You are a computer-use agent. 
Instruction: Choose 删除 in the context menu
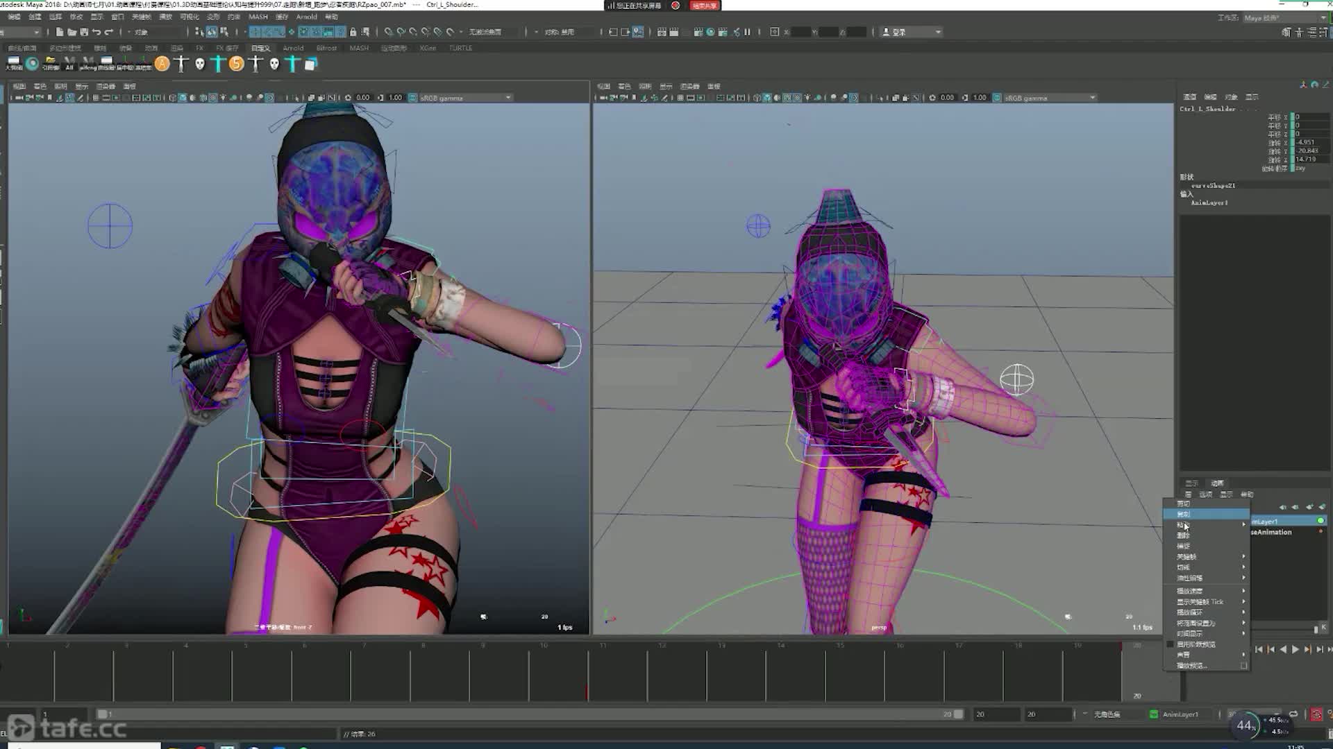1207,535
